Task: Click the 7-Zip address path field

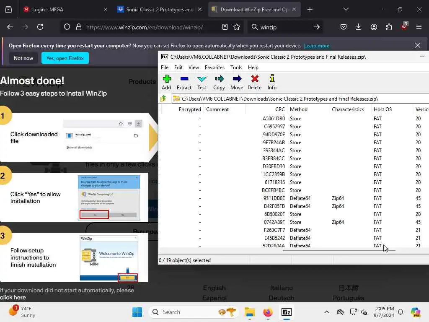Action: coord(300,99)
